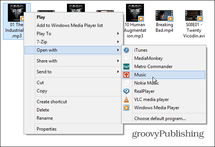
Task: Expand the 7-Zip submenu arrow
Action: (x=118, y=42)
